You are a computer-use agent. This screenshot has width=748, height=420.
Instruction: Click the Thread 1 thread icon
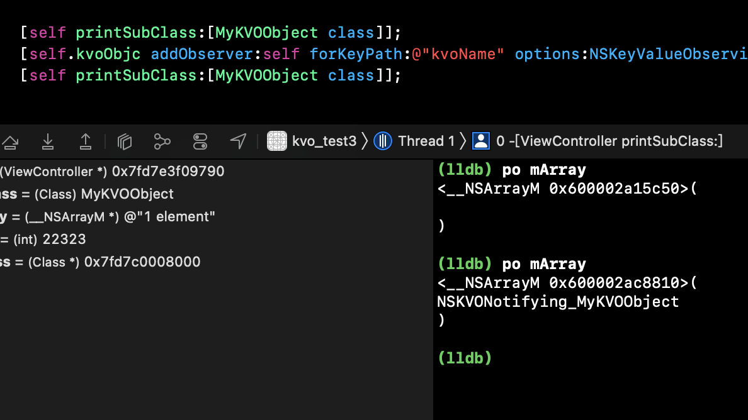click(x=383, y=141)
